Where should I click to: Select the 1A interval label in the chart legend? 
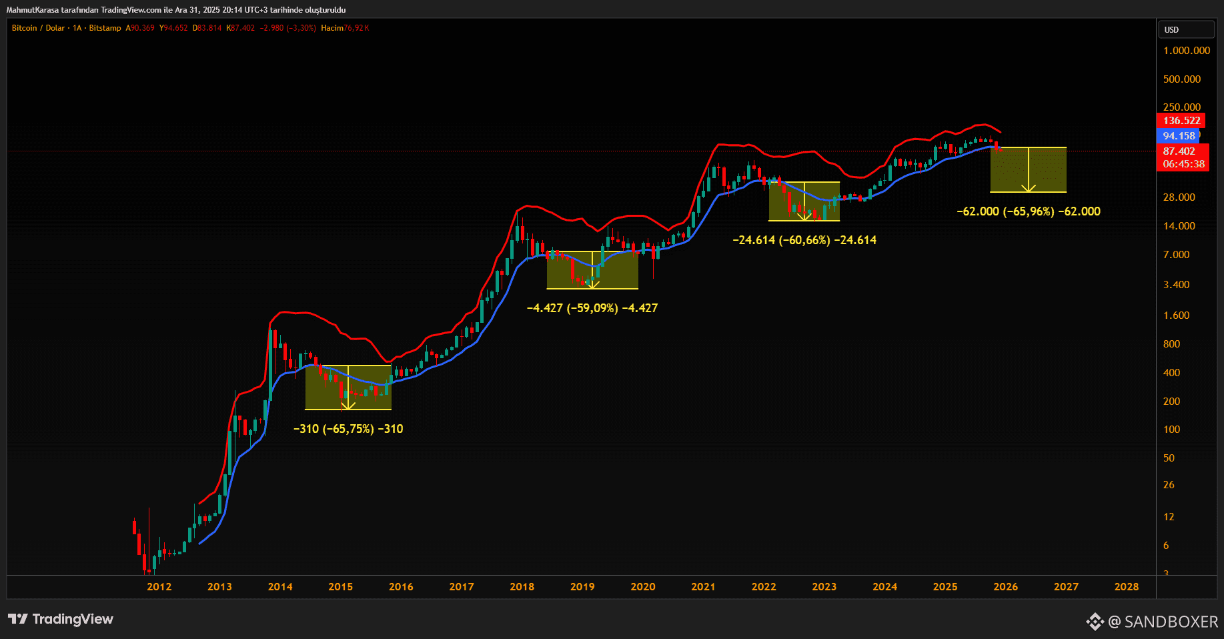point(77,28)
